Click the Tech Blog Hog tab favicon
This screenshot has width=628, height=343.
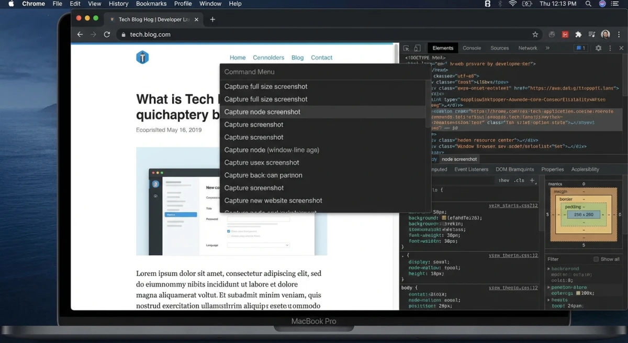(x=112, y=19)
